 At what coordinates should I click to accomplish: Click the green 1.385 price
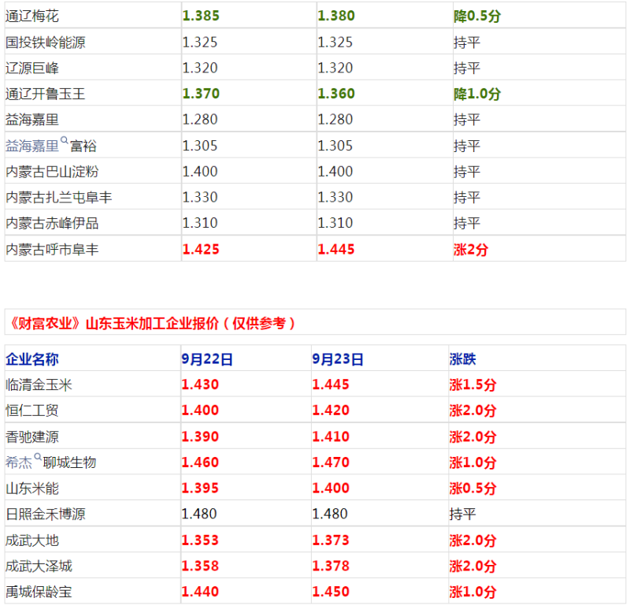click(201, 16)
